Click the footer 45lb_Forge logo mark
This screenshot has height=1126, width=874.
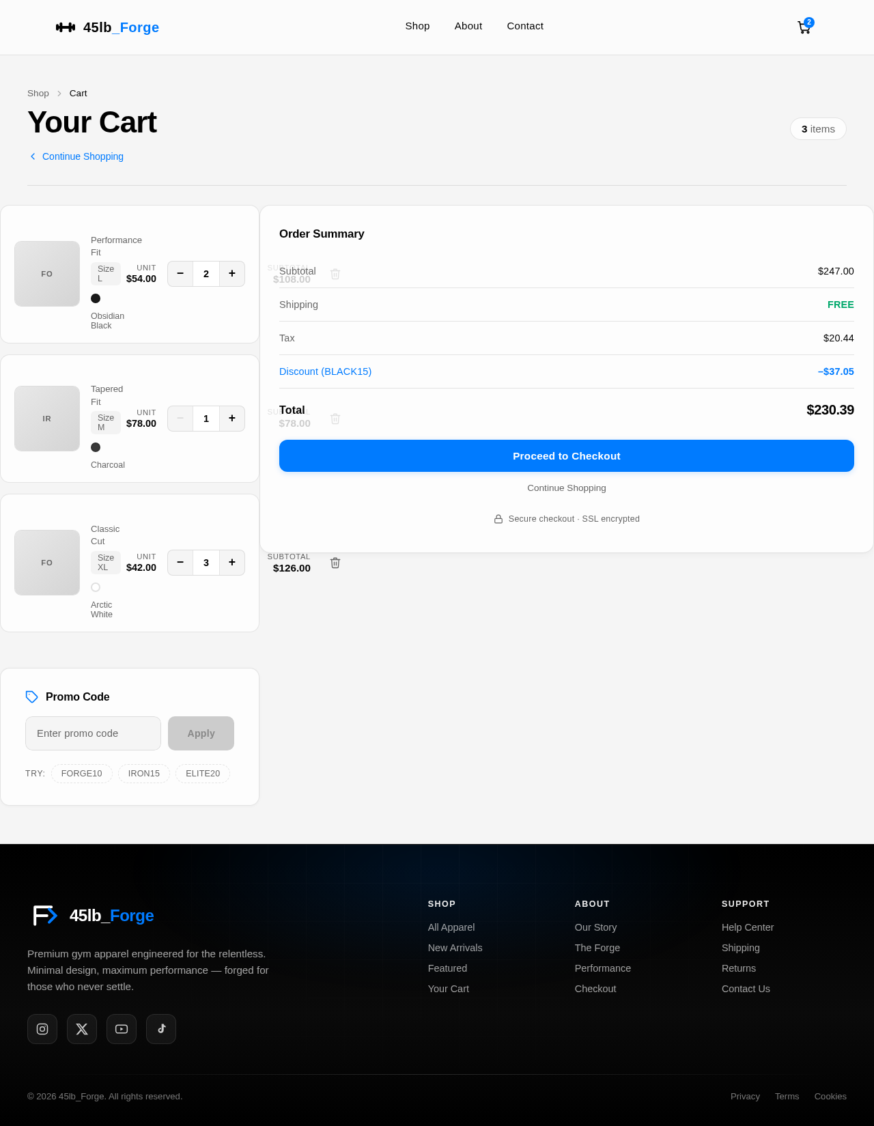[x=45, y=915]
